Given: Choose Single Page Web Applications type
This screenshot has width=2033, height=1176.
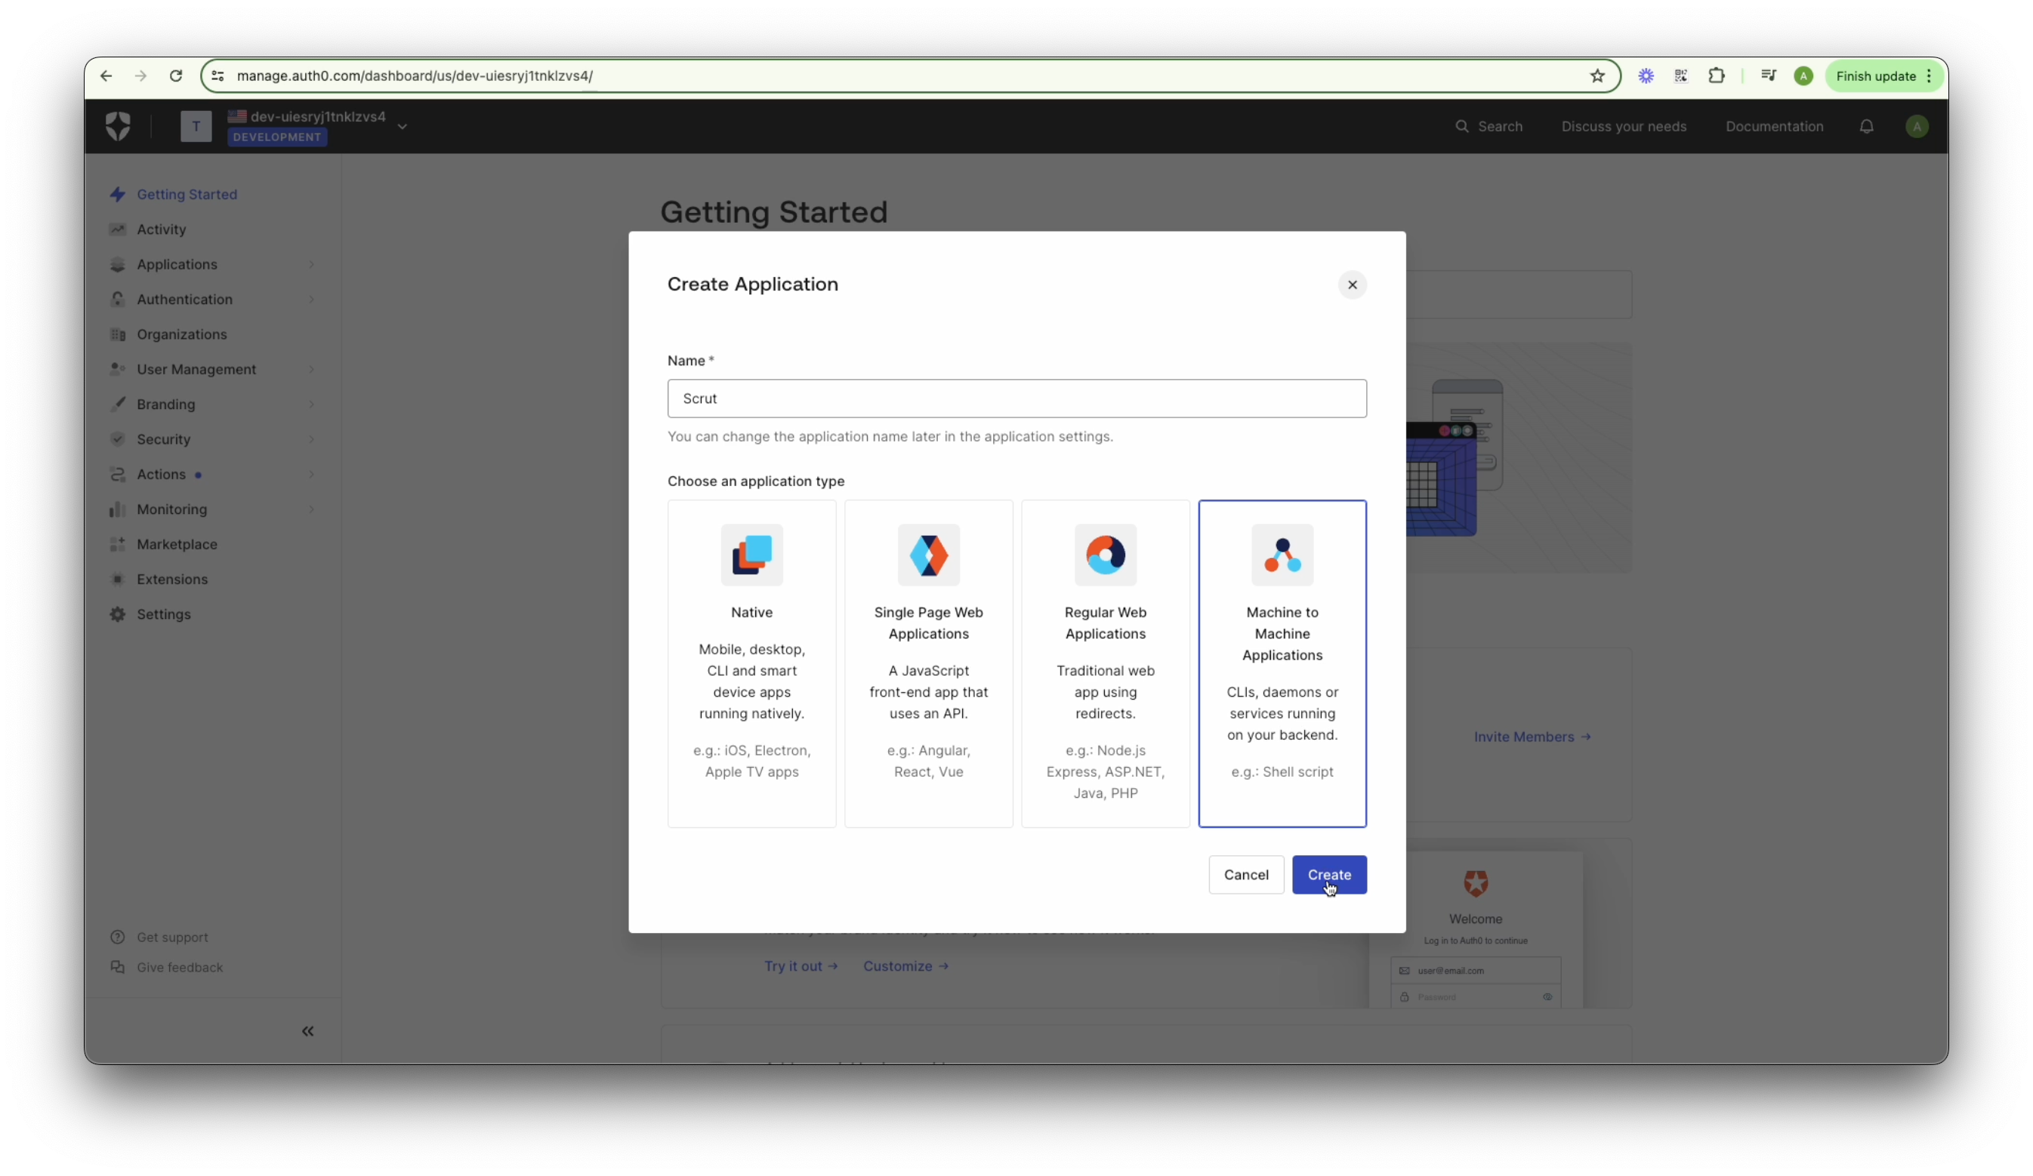Looking at the screenshot, I should pyautogui.click(x=927, y=663).
